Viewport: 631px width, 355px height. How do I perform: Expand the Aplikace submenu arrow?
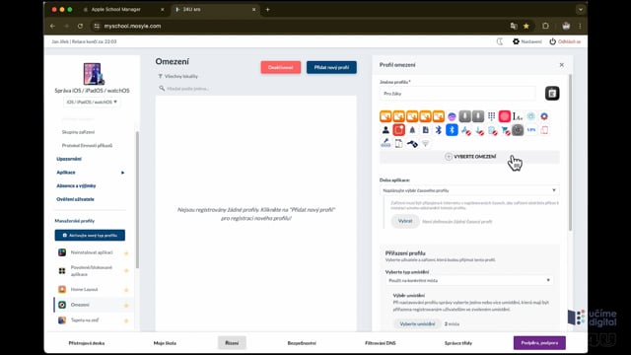pos(122,173)
